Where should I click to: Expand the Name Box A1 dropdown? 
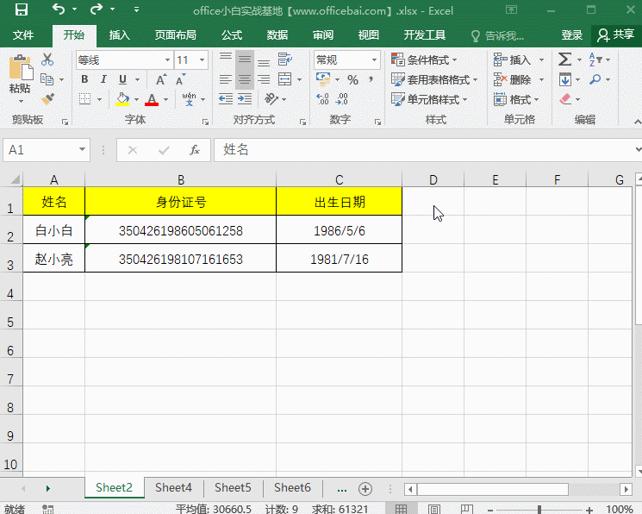[83, 149]
